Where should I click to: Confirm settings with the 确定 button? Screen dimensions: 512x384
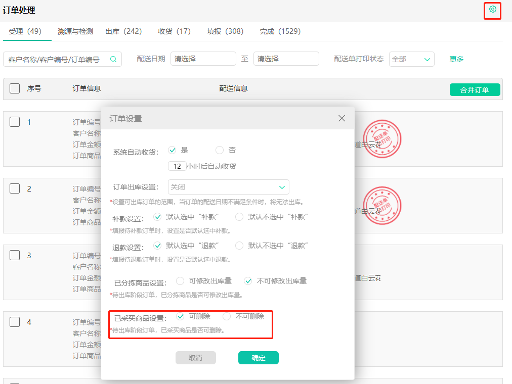[258, 357]
